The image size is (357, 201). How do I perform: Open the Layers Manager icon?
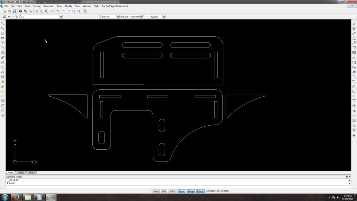(x=4, y=17)
